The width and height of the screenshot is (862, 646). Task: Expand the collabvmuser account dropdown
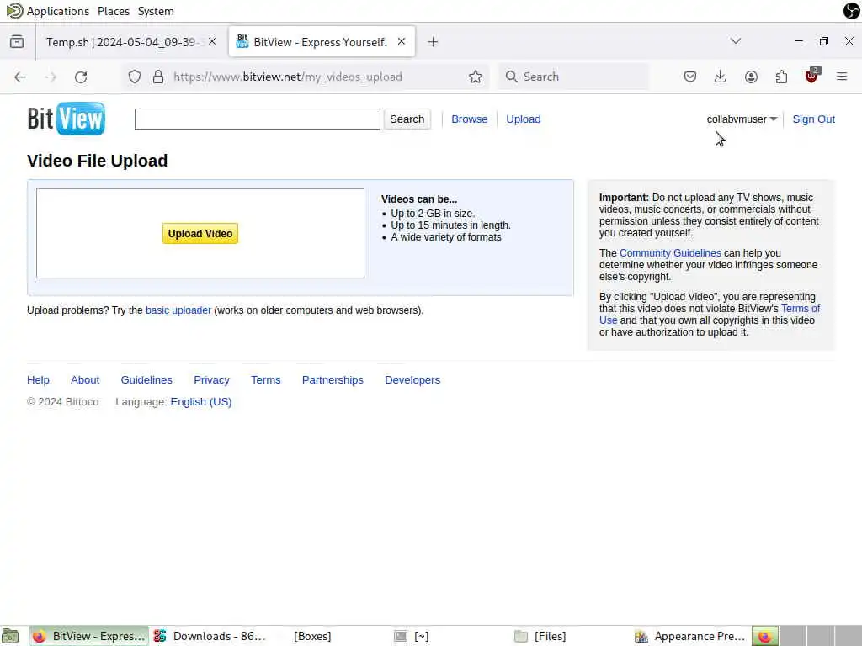[x=742, y=119]
